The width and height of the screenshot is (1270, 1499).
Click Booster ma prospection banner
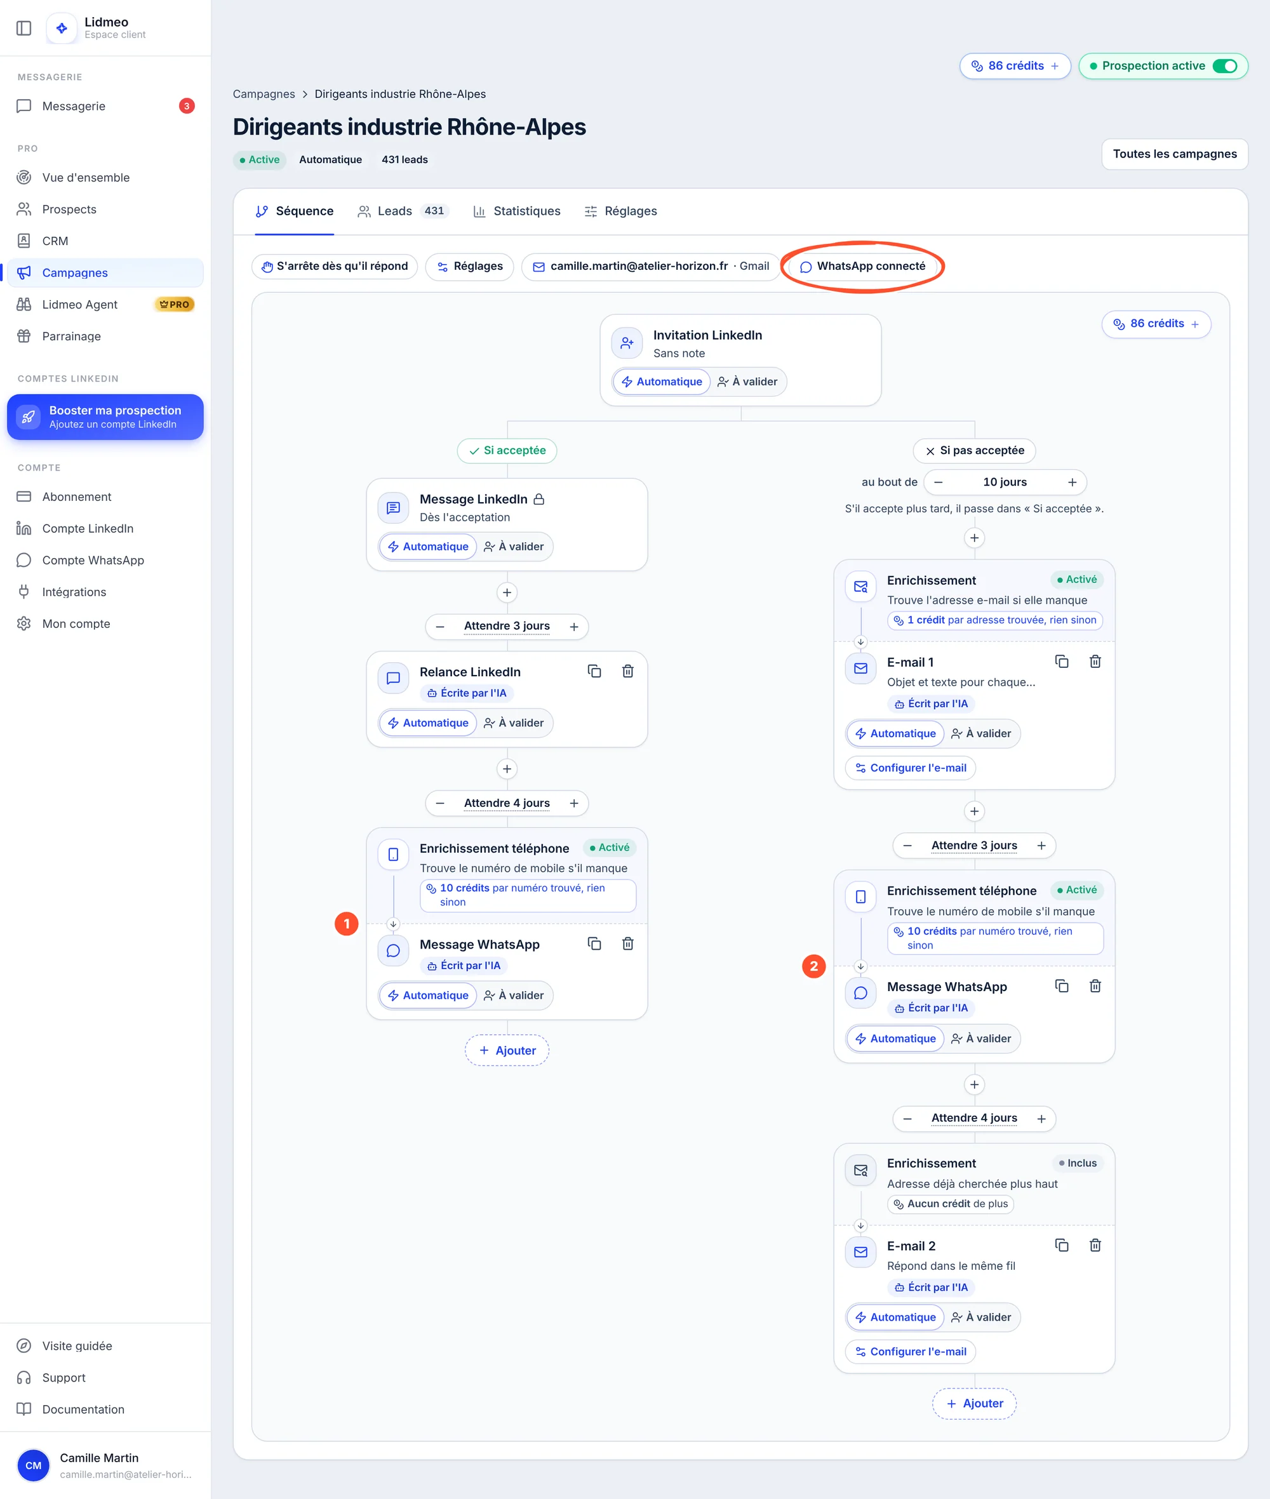[105, 417]
